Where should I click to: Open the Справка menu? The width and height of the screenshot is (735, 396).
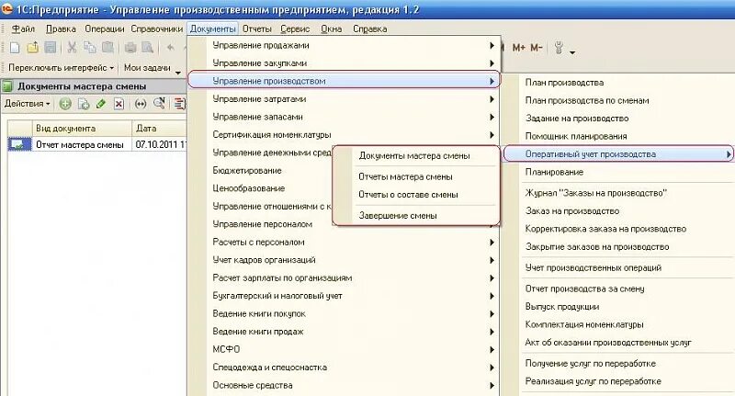(x=370, y=29)
